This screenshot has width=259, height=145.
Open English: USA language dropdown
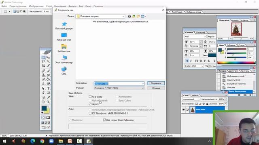[202, 66]
